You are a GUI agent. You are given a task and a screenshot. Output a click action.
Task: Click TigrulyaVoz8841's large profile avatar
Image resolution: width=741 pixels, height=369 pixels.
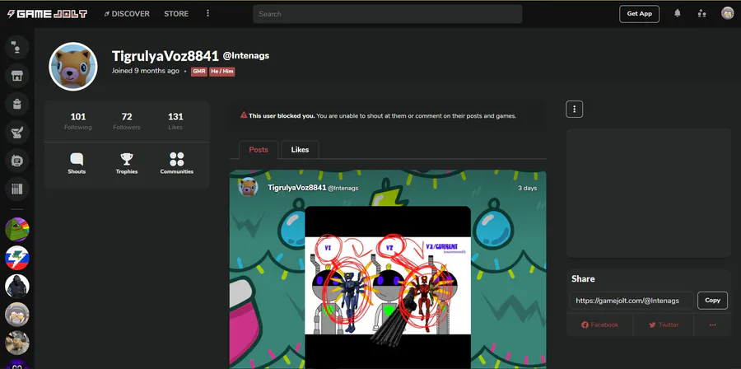pos(73,67)
